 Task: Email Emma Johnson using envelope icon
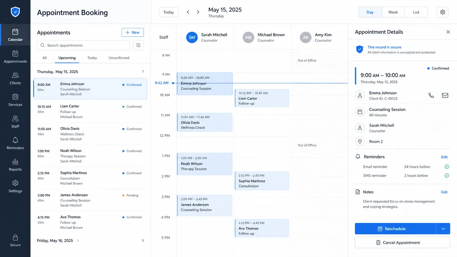[x=445, y=96]
